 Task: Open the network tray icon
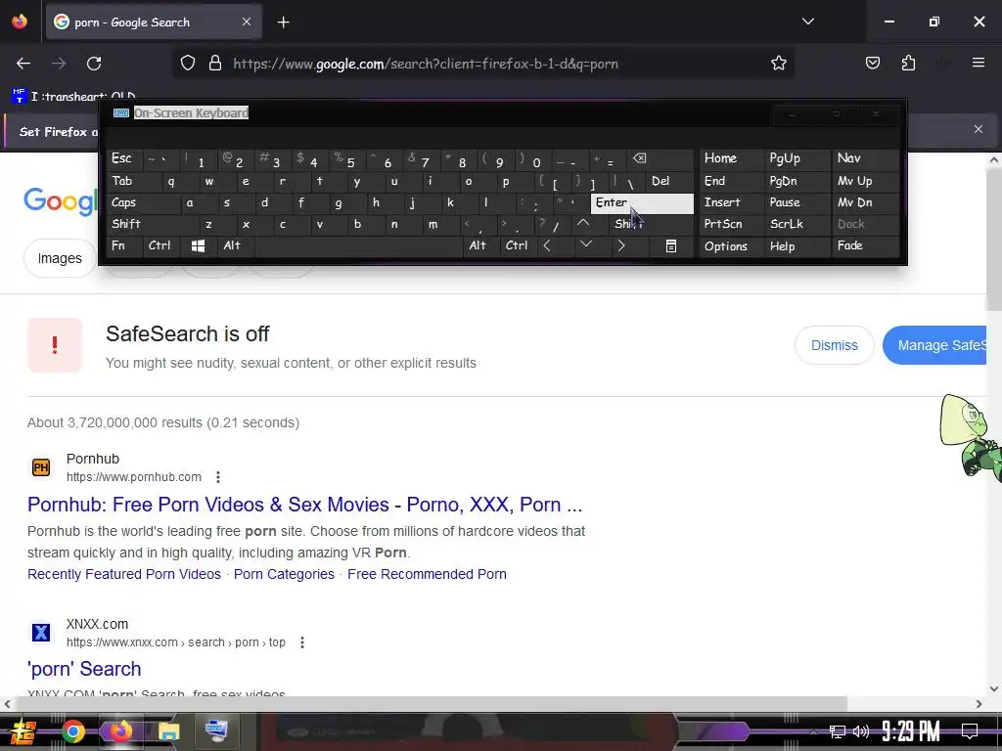tap(838, 731)
